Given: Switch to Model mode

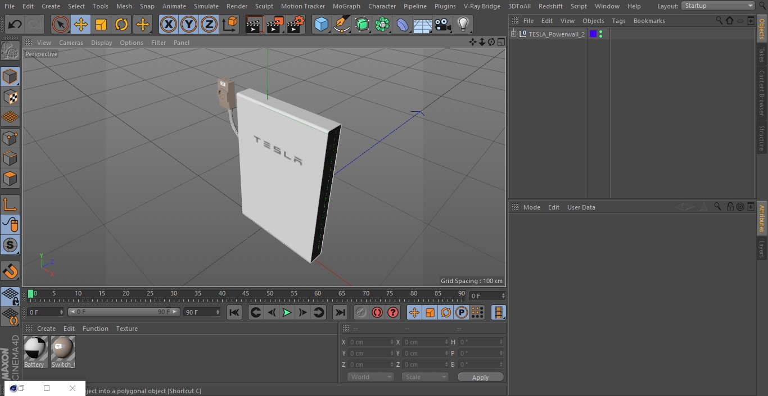Looking at the screenshot, I should (x=10, y=76).
